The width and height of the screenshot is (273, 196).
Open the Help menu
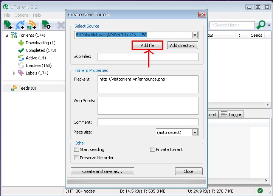[x=37, y=15]
